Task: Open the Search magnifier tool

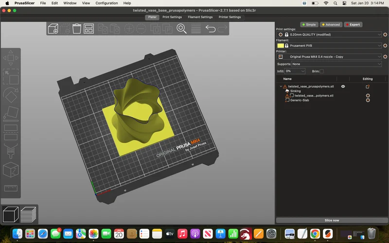Action: pos(181,29)
